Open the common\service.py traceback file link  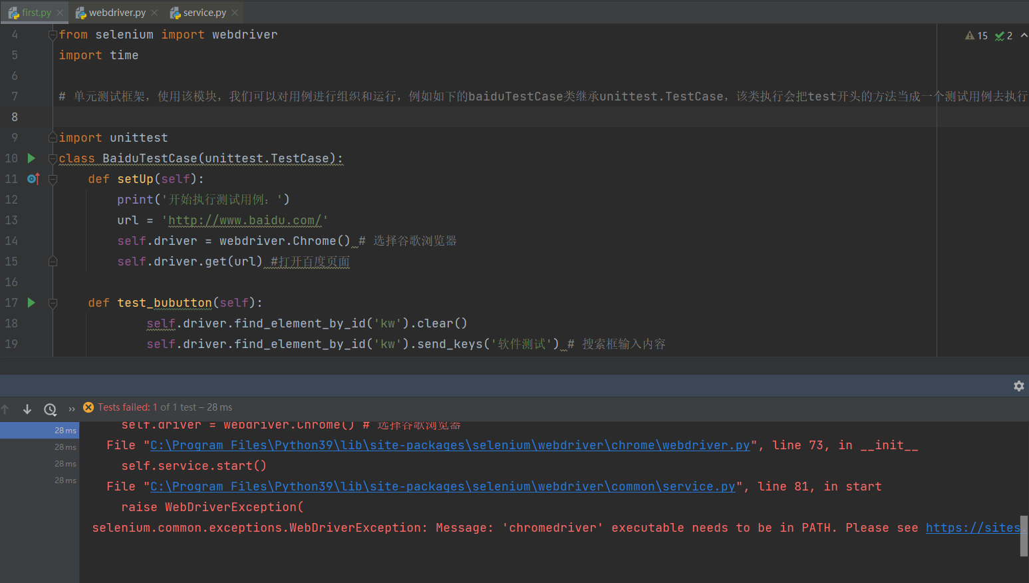tap(443, 486)
